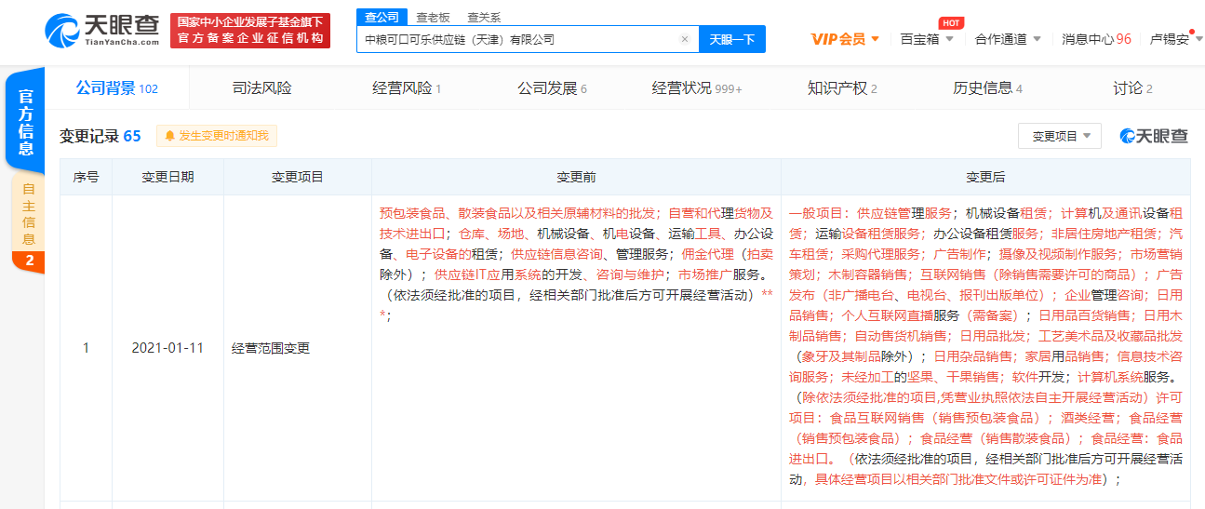Select the 查老板 search tab
Screen dimensions: 1205x509
433,17
